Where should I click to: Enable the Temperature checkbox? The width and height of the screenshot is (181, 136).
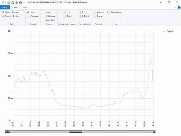pyautogui.click(x=109, y=12)
